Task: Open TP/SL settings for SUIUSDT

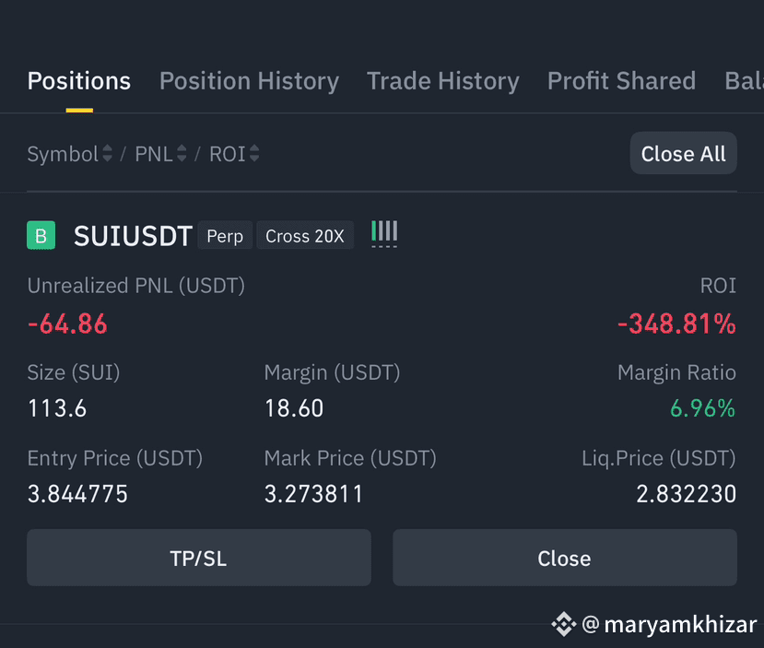Action: (x=199, y=558)
